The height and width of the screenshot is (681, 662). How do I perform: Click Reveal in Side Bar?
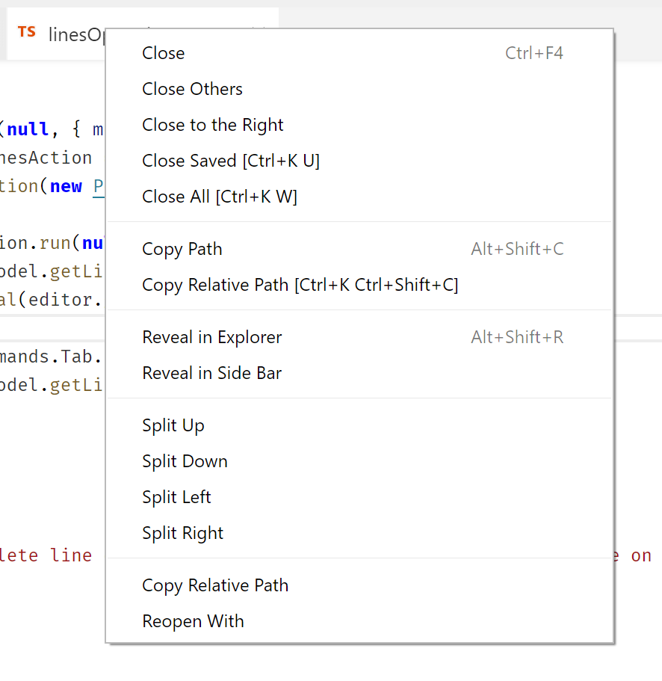tap(359, 373)
